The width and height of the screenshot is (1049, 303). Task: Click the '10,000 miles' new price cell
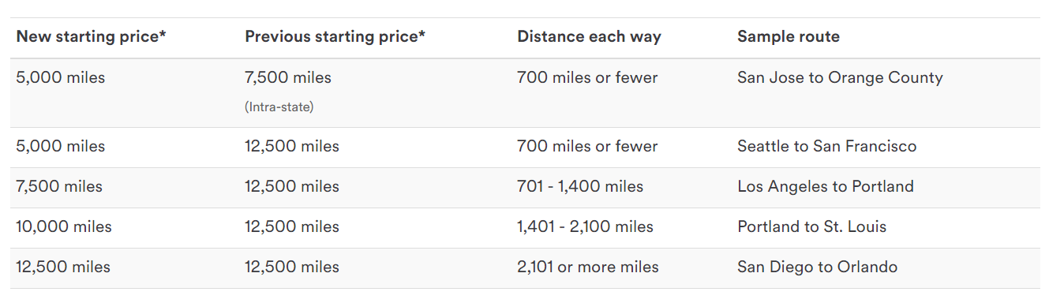tap(64, 227)
